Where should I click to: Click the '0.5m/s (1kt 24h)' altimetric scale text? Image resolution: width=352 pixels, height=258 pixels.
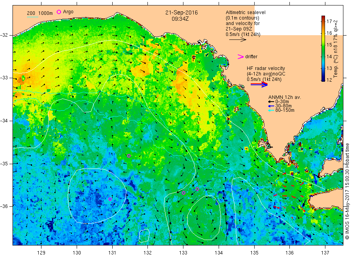click(243, 34)
